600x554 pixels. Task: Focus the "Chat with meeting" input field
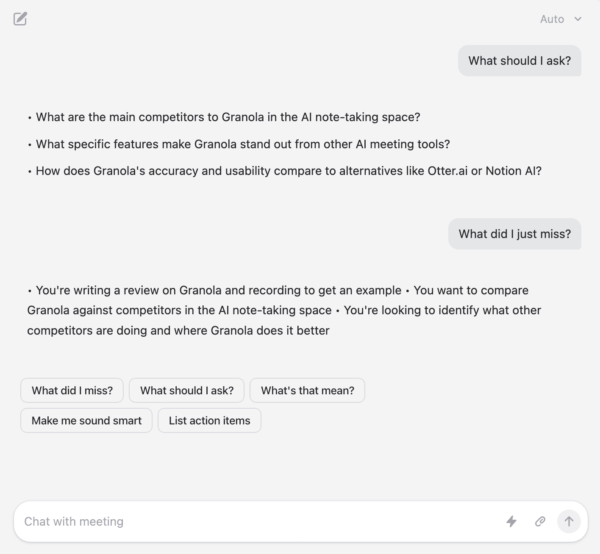169,521
